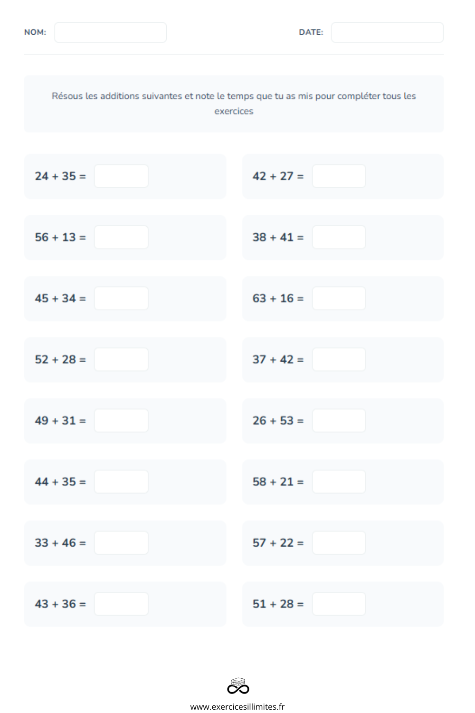Click answer box for 37 + 42
The width and height of the screenshot is (475, 713).
point(339,359)
